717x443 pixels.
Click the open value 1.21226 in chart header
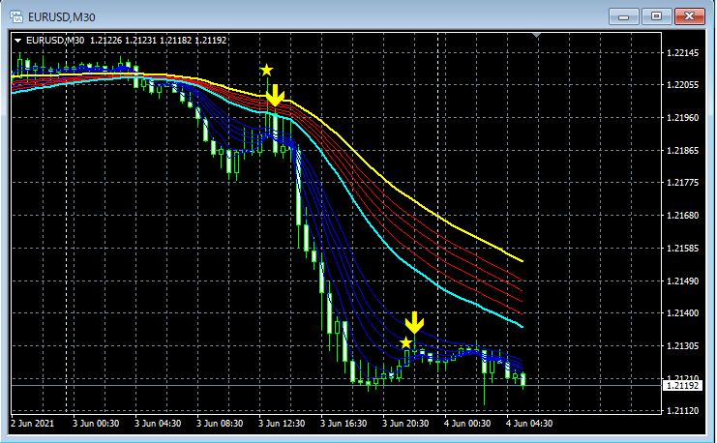106,41
